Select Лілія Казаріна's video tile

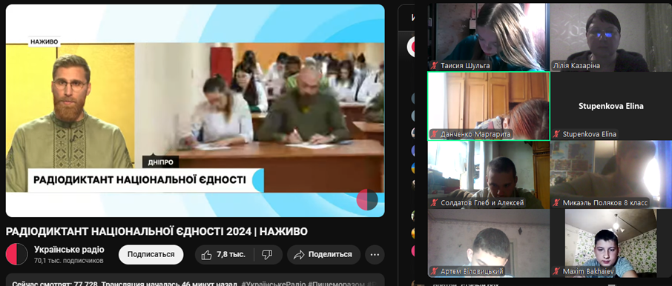pos(610,37)
